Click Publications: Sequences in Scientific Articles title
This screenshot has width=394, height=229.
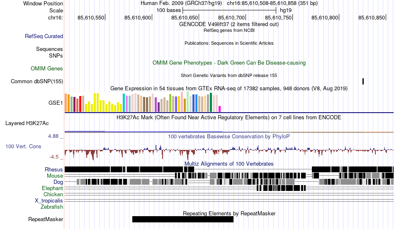coord(229,43)
